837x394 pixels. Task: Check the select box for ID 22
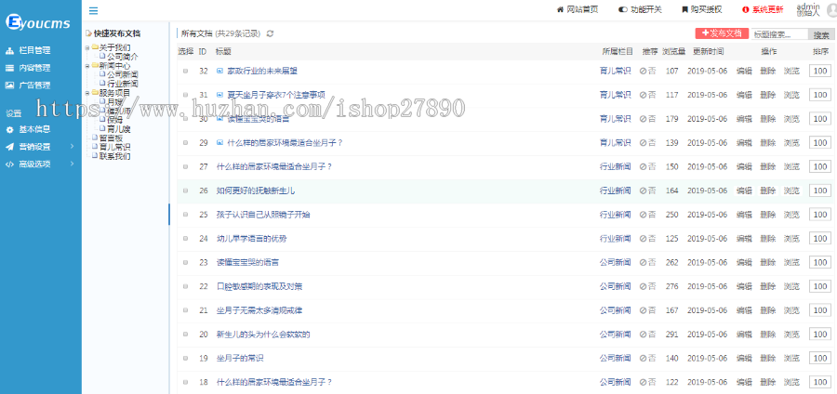coord(186,286)
